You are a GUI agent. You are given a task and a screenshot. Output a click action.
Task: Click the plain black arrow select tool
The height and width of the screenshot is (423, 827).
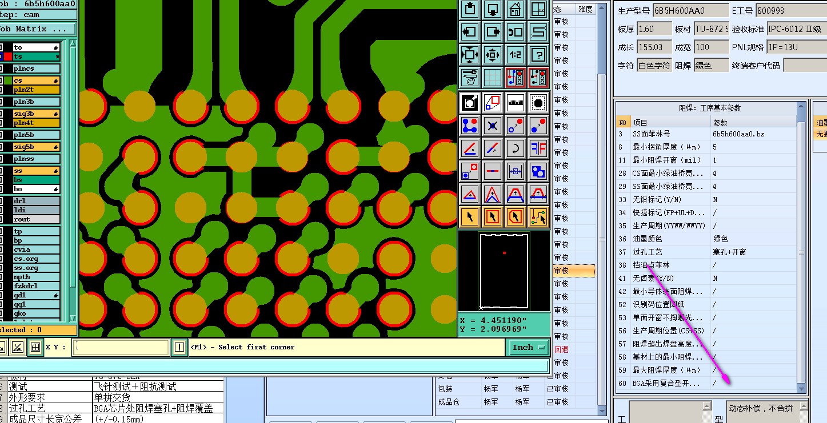tap(470, 217)
